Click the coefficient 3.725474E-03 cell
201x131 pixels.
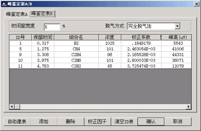(141, 66)
